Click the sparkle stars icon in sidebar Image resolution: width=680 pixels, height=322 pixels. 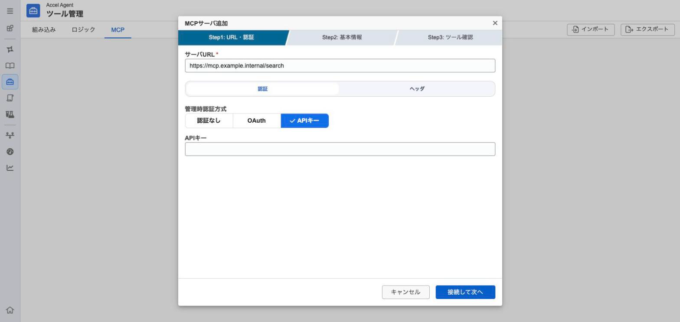[10, 49]
